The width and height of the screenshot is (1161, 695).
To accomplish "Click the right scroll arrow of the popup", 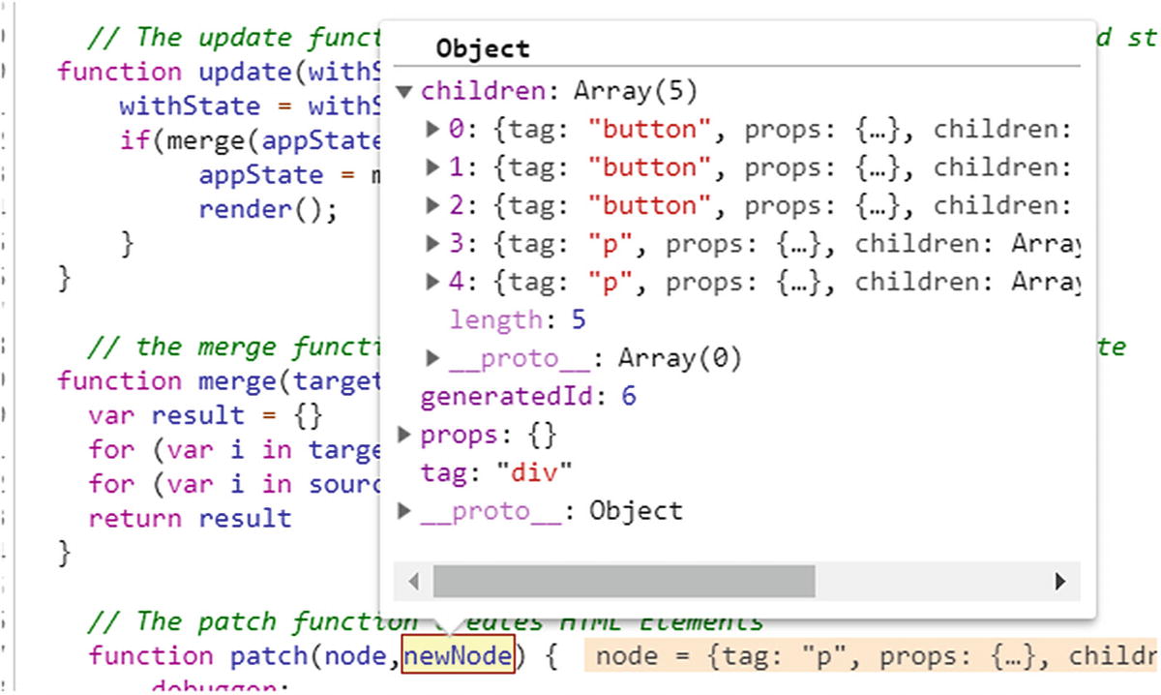I will point(1058,581).
